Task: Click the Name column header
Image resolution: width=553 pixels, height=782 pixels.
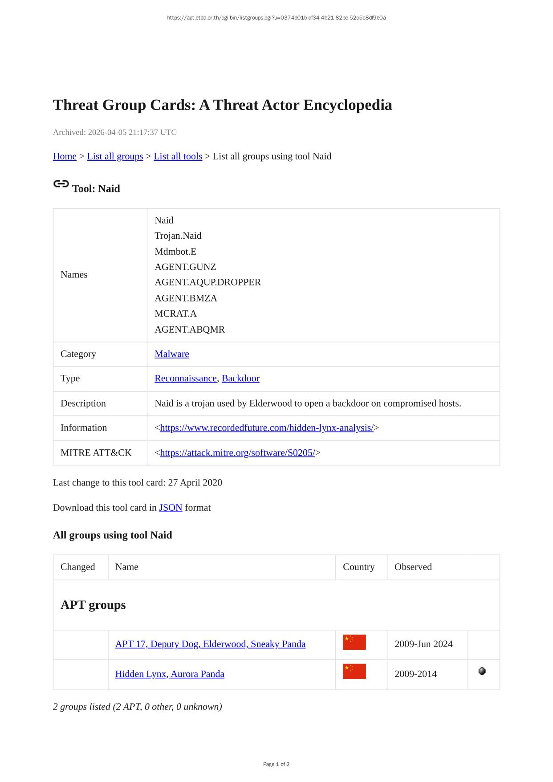Action: coord(127,567)
